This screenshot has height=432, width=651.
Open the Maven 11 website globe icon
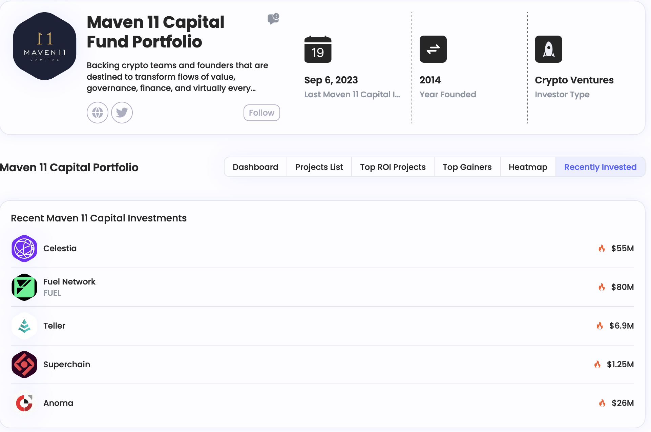pyautogui.click(x=98, y=113)
